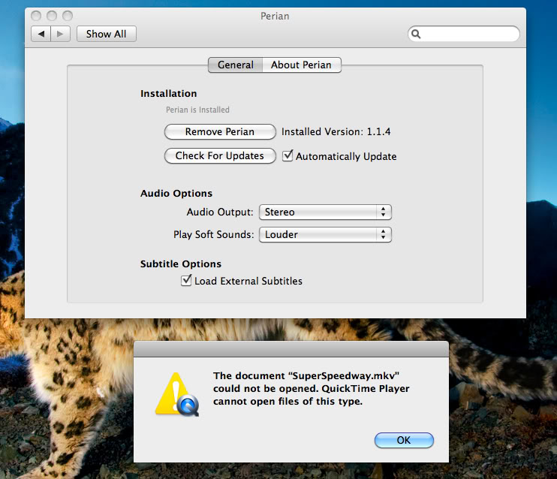Switch to the General tab

click(x=235, y=65)
